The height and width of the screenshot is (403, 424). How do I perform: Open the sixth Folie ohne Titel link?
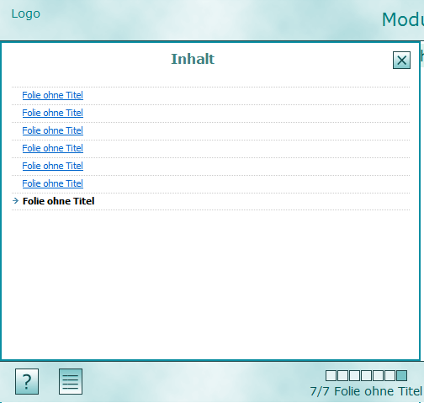53,183
